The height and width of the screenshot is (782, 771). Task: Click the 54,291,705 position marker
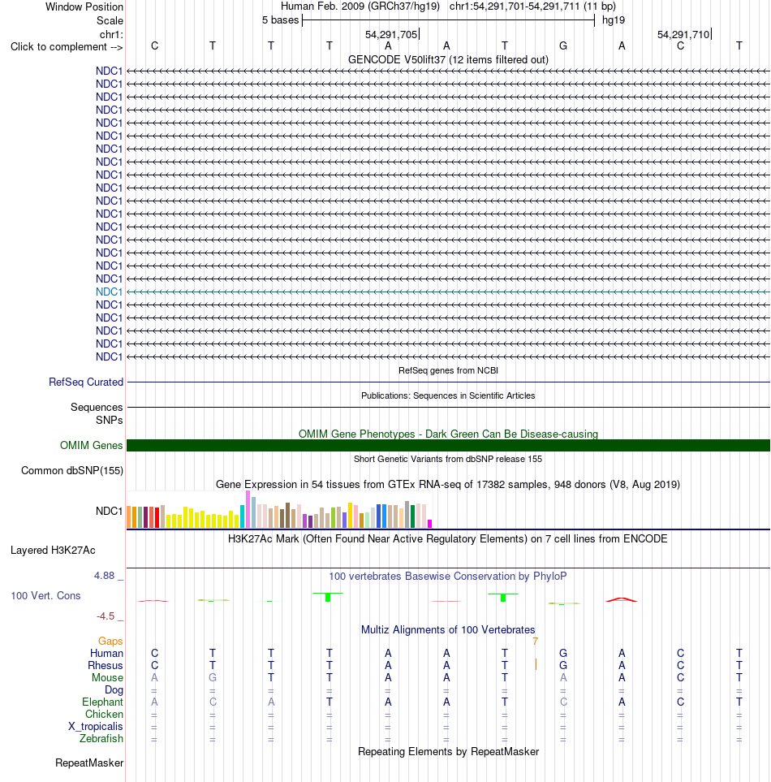point(392,34)
